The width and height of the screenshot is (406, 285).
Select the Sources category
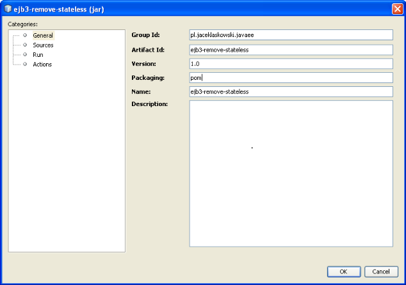tap(43, 45)
